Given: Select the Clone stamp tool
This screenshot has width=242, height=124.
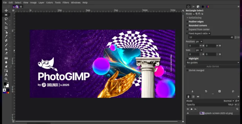Looking at the screenshot, I should click(x=6, y=49).
